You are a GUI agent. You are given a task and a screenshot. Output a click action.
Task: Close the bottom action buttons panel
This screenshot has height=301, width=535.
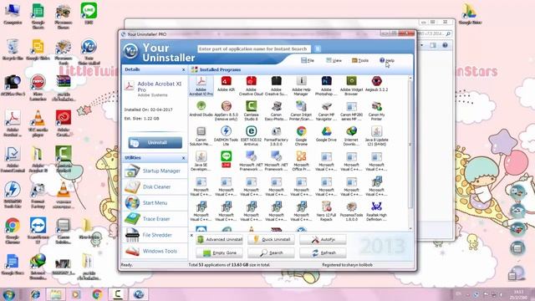191,236
